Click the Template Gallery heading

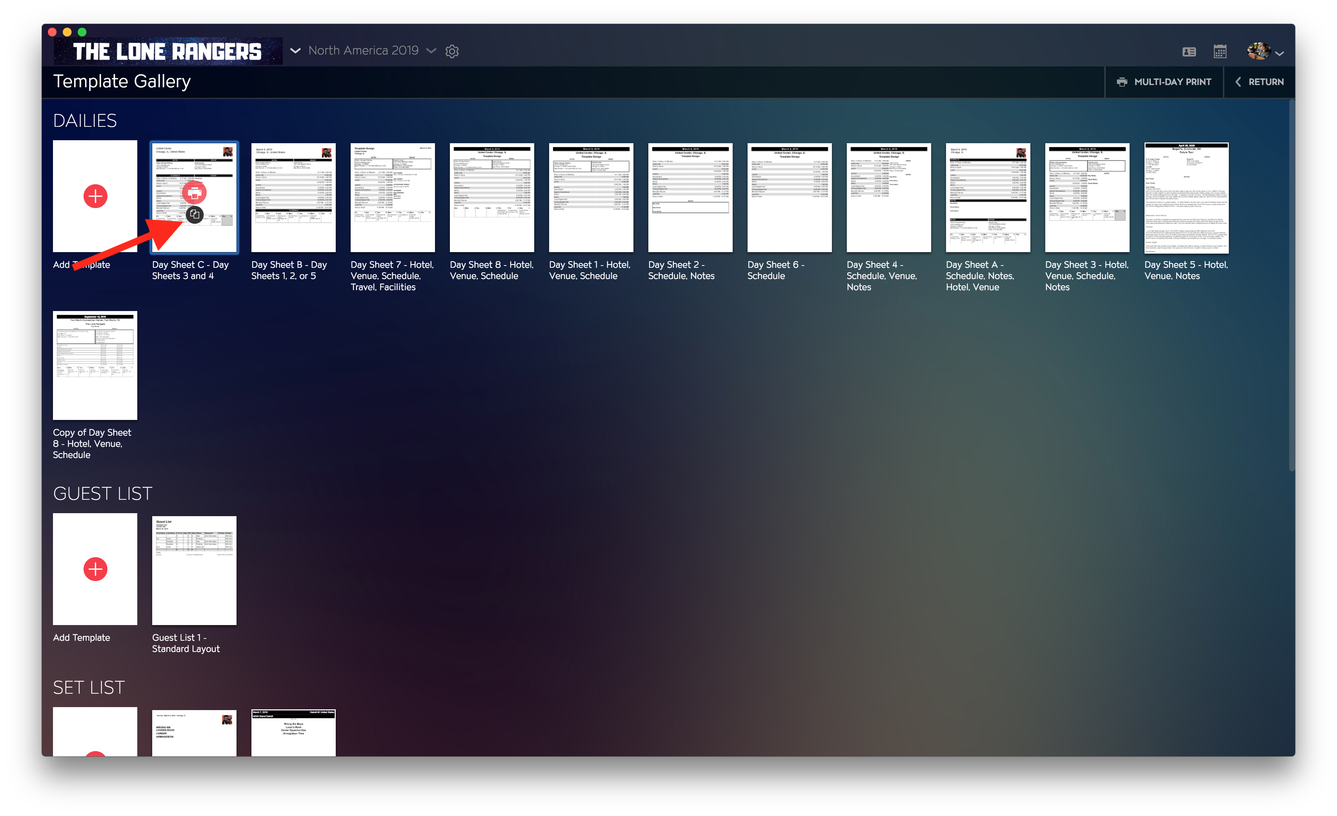(x=122, y=81)
